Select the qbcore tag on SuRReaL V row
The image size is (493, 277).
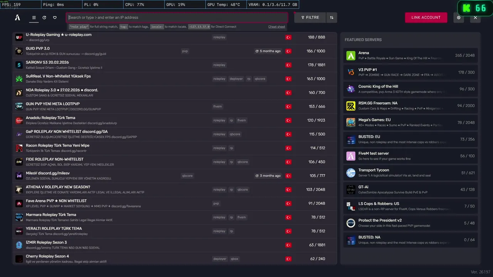coord(260,79)
